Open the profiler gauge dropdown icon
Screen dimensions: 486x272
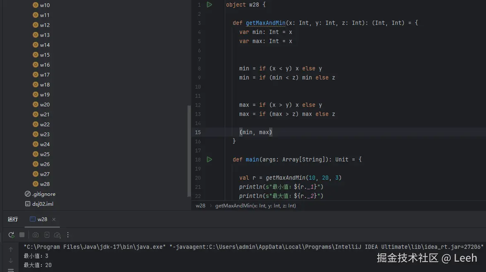(58, 235)
